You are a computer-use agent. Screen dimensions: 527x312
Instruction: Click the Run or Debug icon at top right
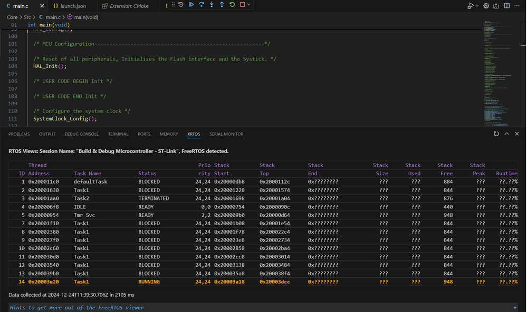pyautogui.click(x=471, y=6)
